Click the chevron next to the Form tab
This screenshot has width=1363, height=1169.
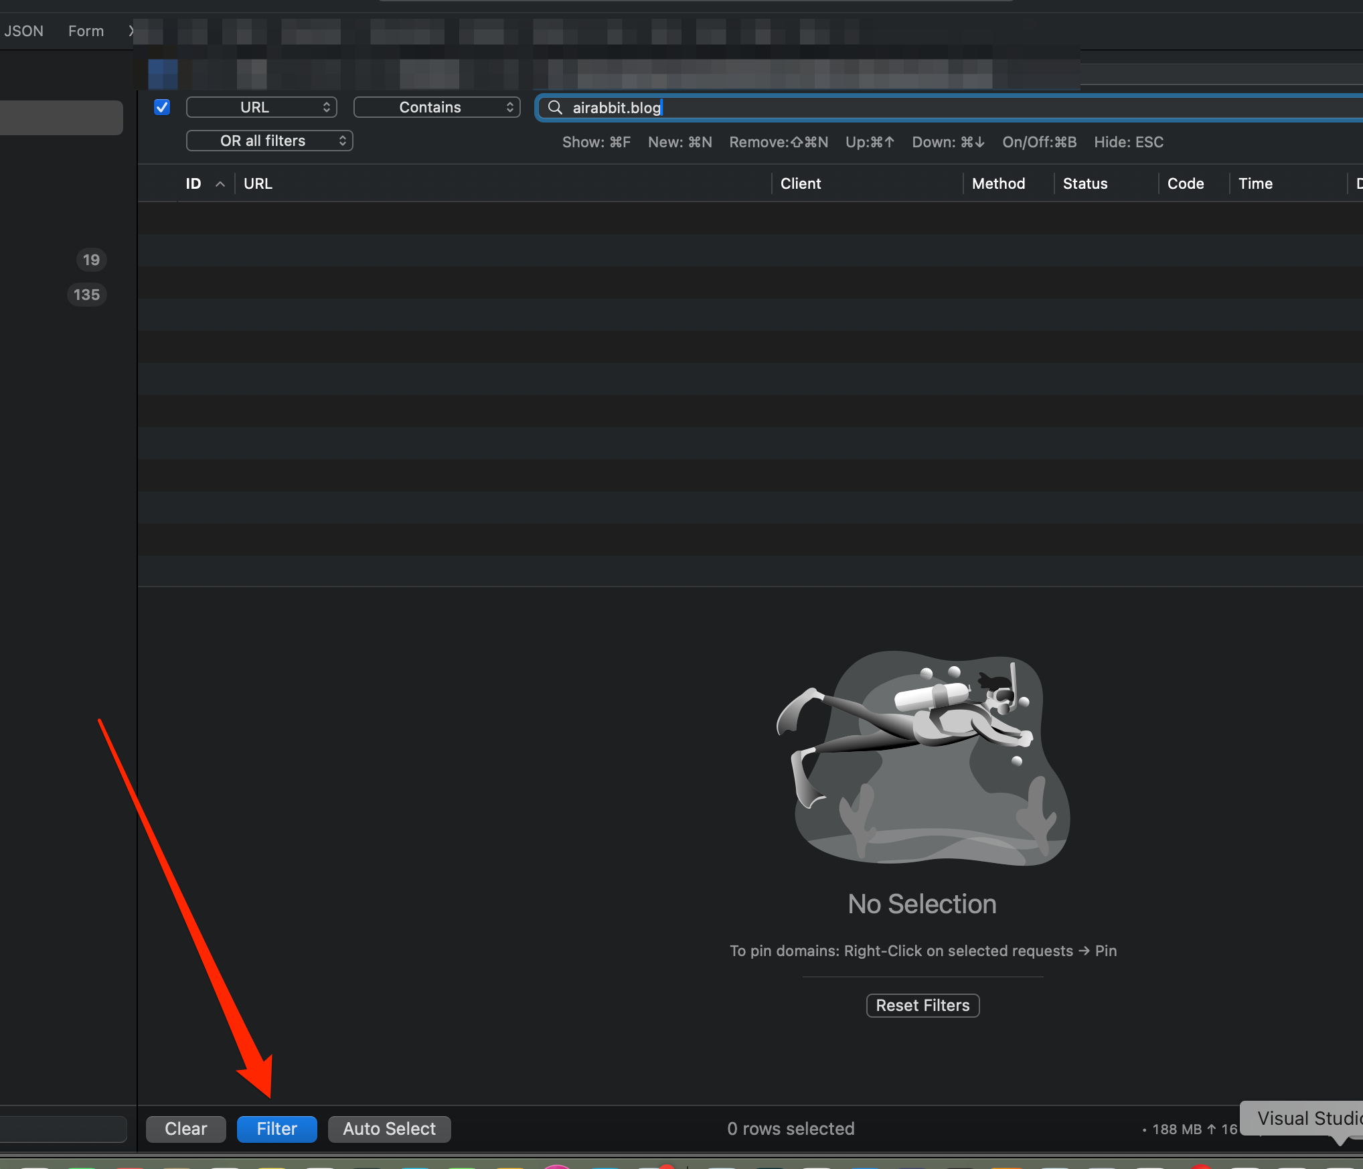[x=131, y=31]
